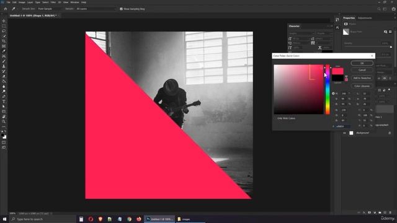Open search icon at top right

click(379, 9)
